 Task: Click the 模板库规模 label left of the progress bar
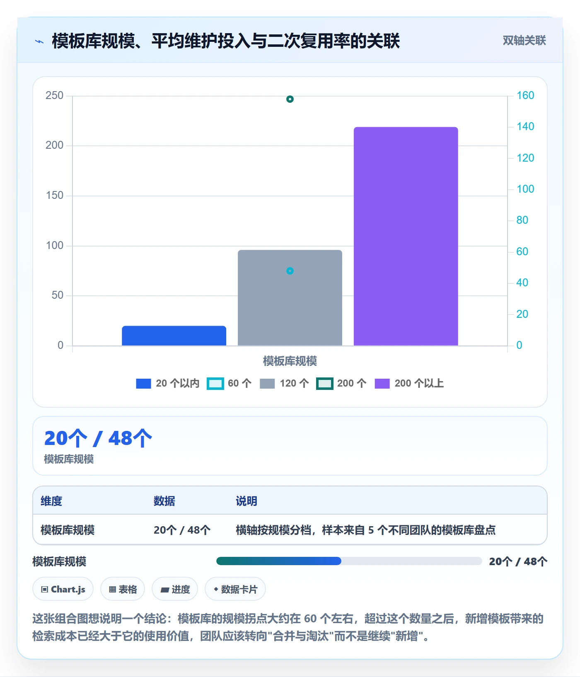[x=59, y=561]
